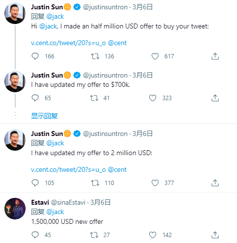Image resolution: width=237 pixels, height=243 pixels.
Task: Like Estavi's 1,500,000 USD offer tweet
Action: pyautogui.click(x=152, y=235)
